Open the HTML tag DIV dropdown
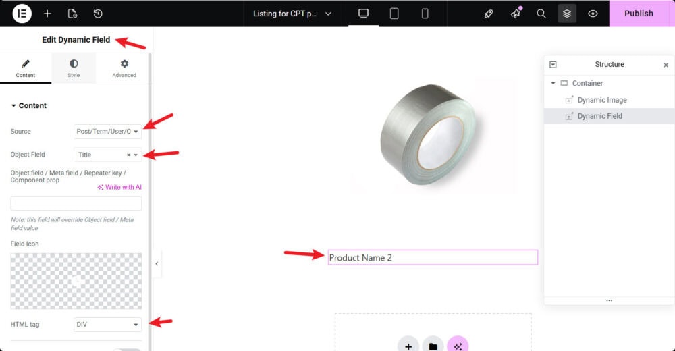This screenshot has width=675, height=351. point(107,324)
